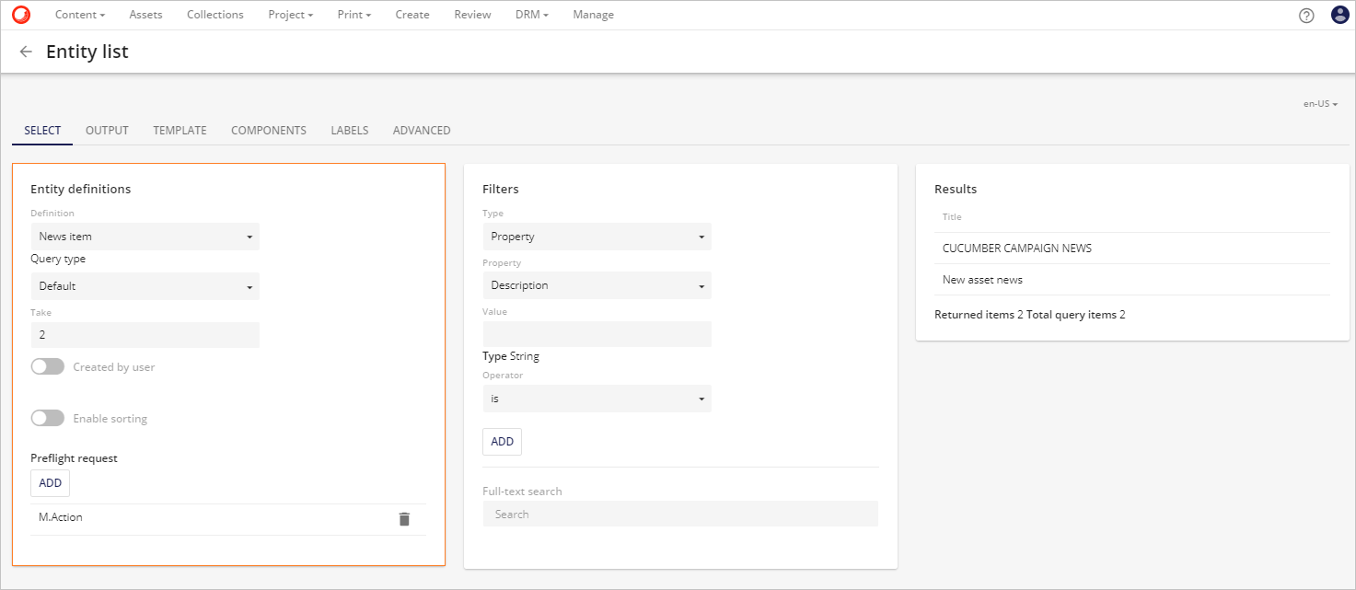Click the Take input field

(145, 334)
